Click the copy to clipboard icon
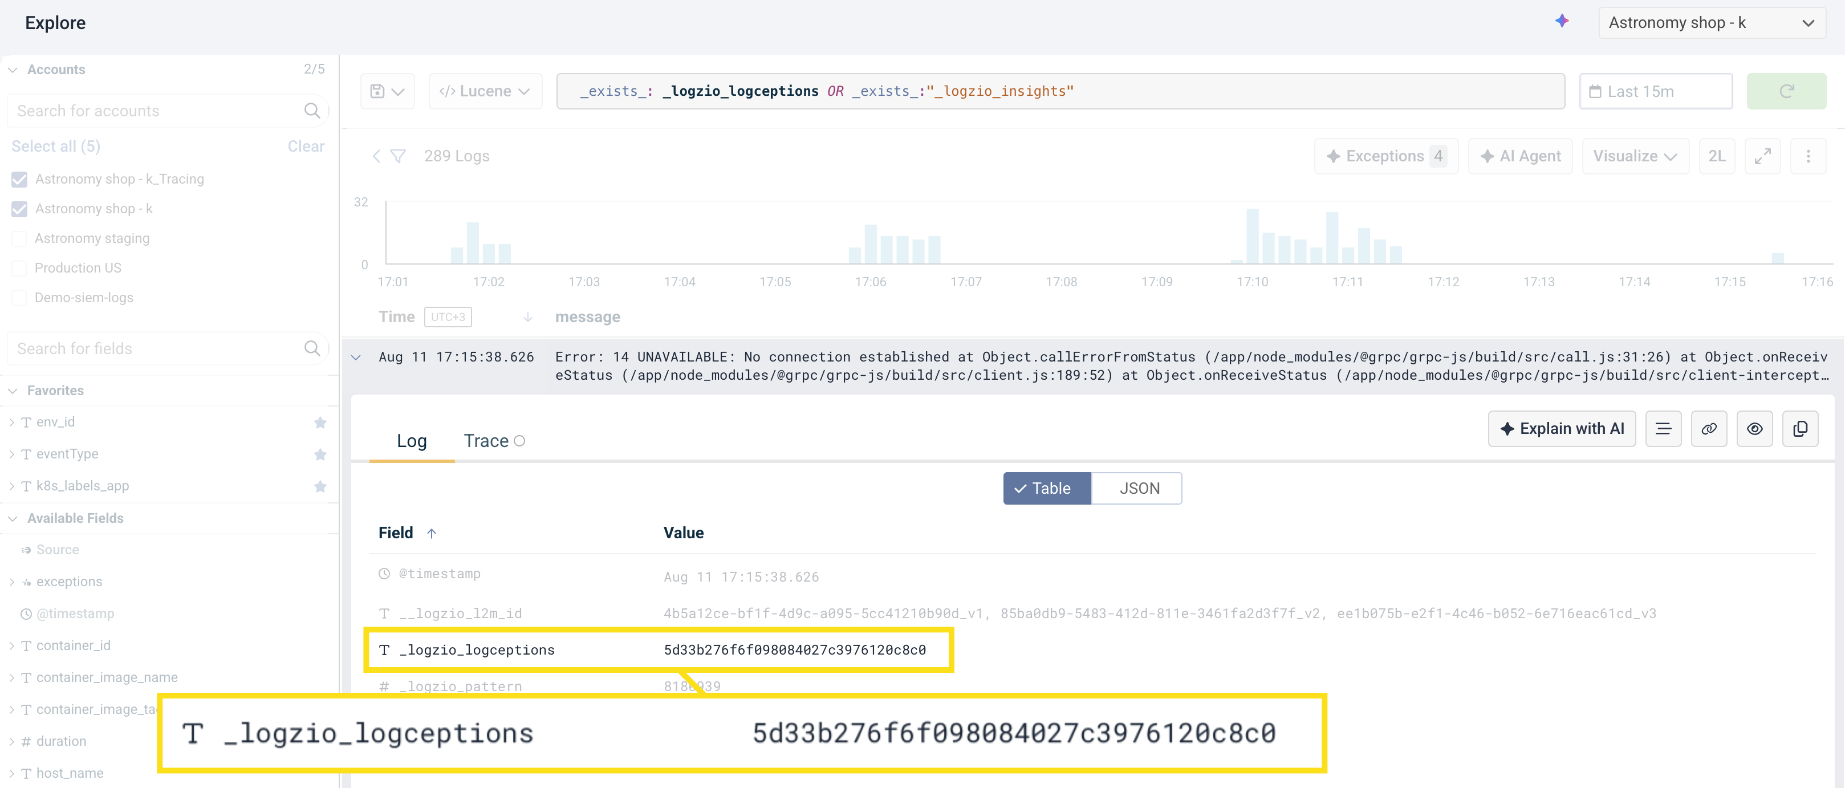This screenshot has width=1845, height=788. [1800, 428]
